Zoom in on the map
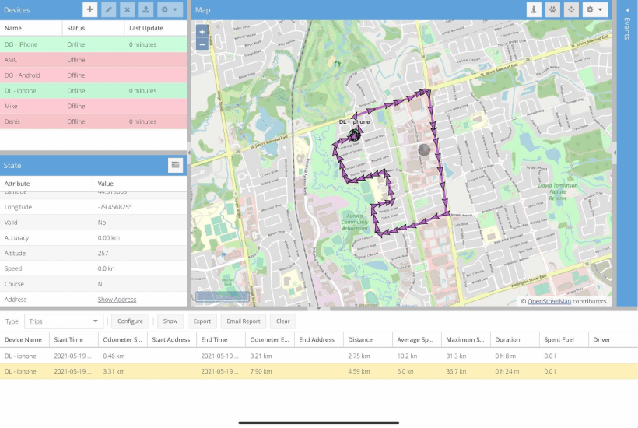Screen dimensions: 638x428 point(202,32)
